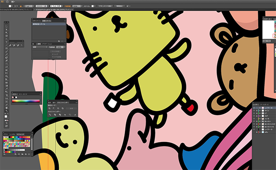Click Intersect shape mode in Pathfinder
The height and width of the screenshot is (170, 276).
pos(58,108)
